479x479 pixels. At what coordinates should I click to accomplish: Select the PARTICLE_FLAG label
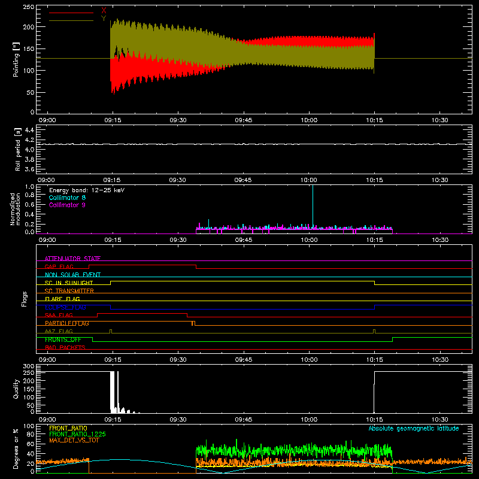point(67,323)
